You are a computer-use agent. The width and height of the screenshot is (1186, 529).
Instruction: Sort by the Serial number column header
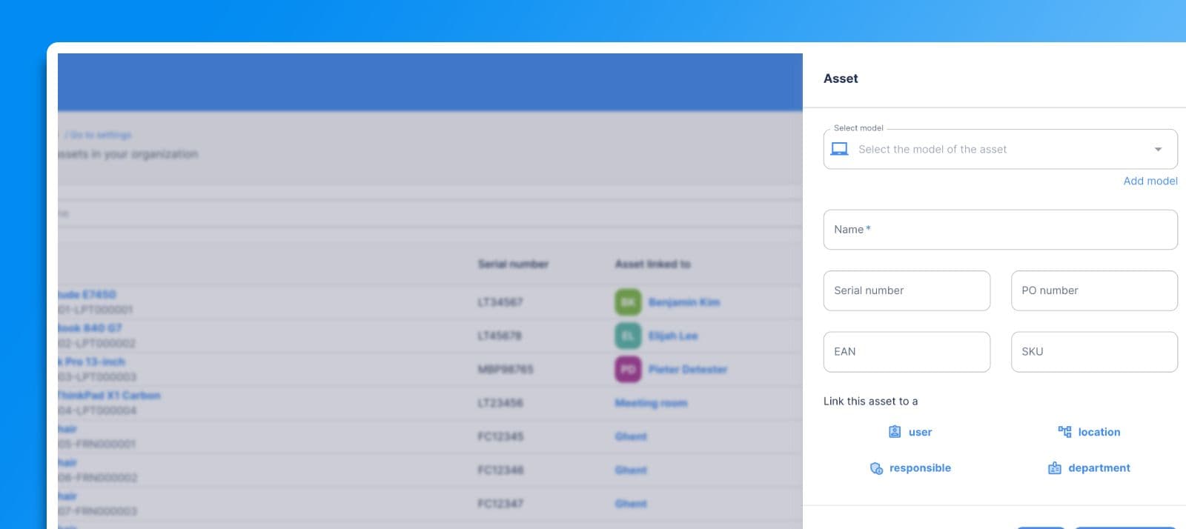click(513, 264)
